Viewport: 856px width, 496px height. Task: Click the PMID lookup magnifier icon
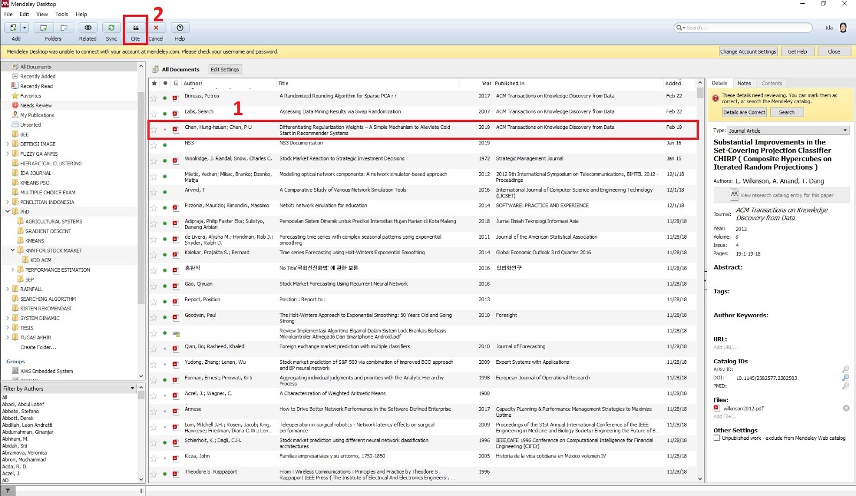[x=846, y=386]
